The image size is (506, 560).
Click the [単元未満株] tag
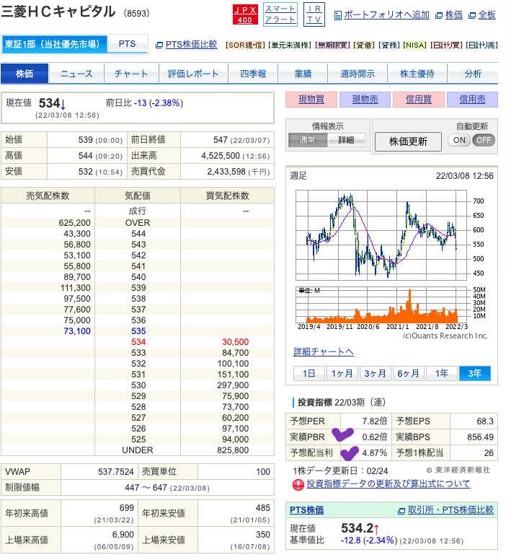290,45
